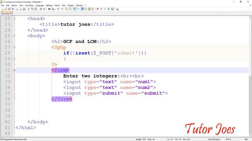Open Find with the binoculars icon
Screen dimensions: 252x141
[49, 9]
